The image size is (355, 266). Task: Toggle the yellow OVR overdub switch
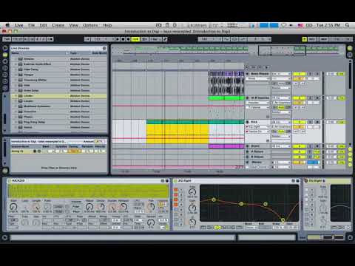pos(135,39)
